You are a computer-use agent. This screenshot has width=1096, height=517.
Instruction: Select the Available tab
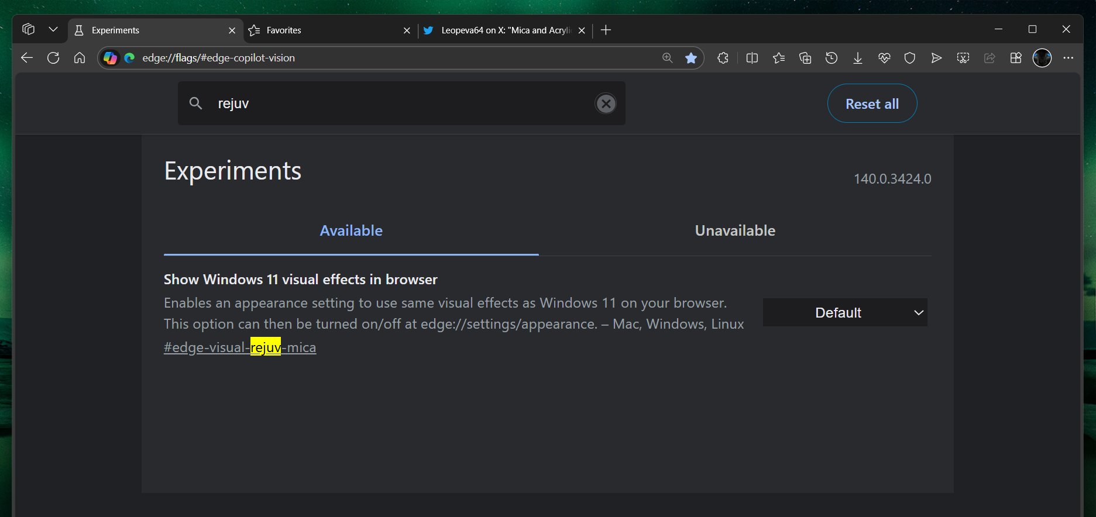(x=351, y=230)
